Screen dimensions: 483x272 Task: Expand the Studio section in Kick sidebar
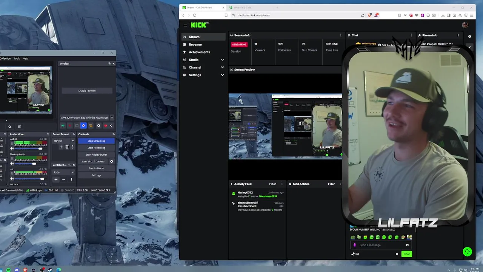203,60
